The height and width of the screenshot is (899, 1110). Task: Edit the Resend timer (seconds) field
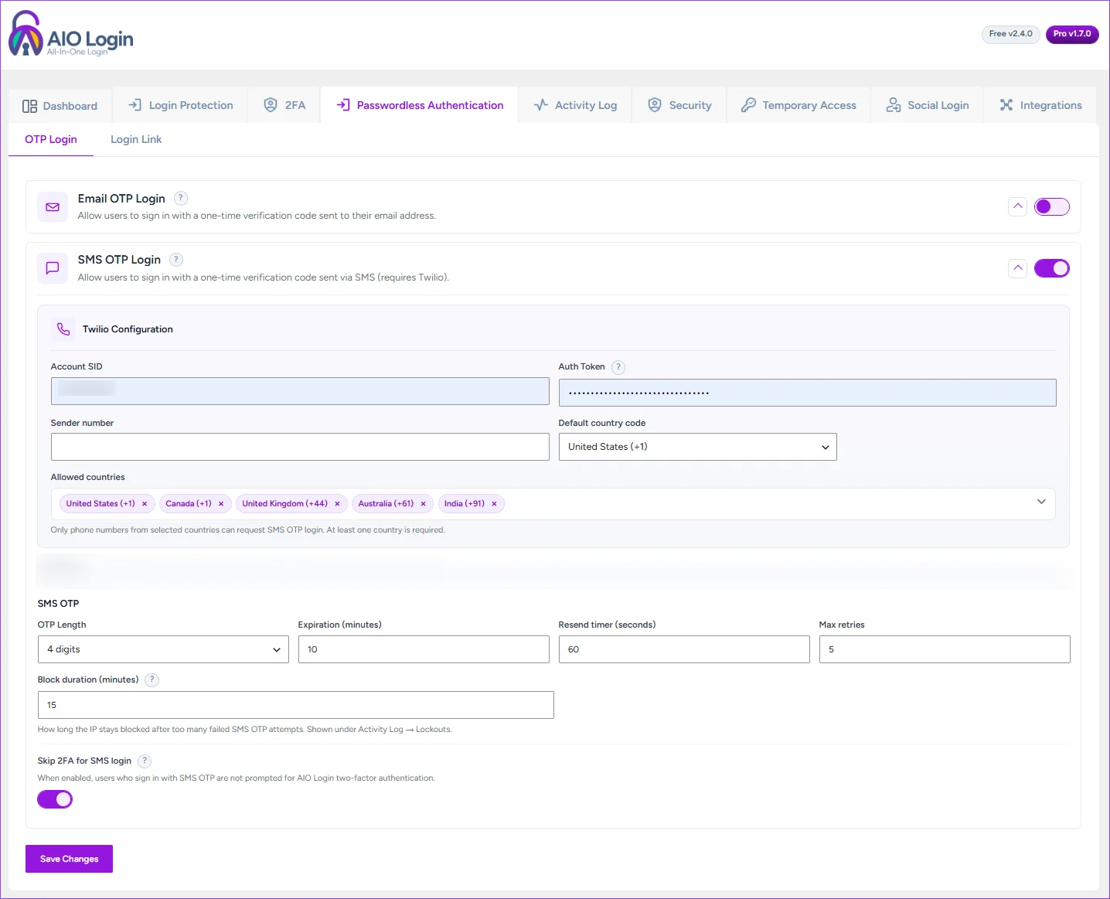pos(684,649)
